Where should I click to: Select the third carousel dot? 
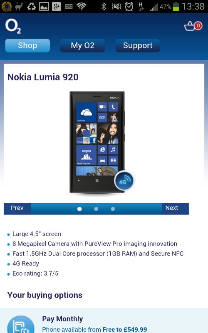[113, 209]
